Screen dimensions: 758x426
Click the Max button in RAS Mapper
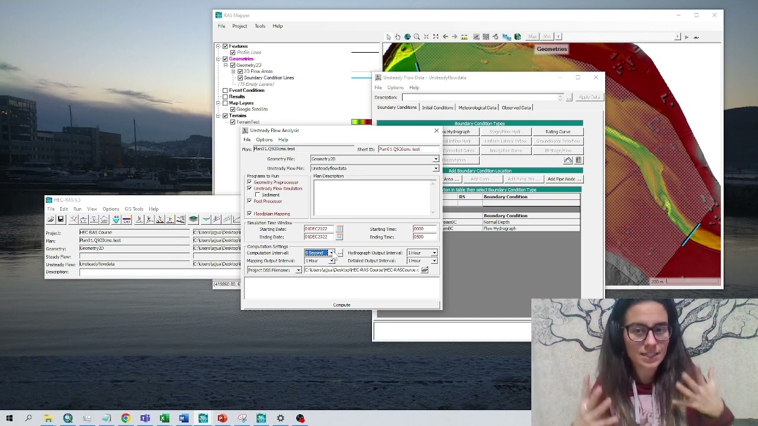(x=532, y=37)
